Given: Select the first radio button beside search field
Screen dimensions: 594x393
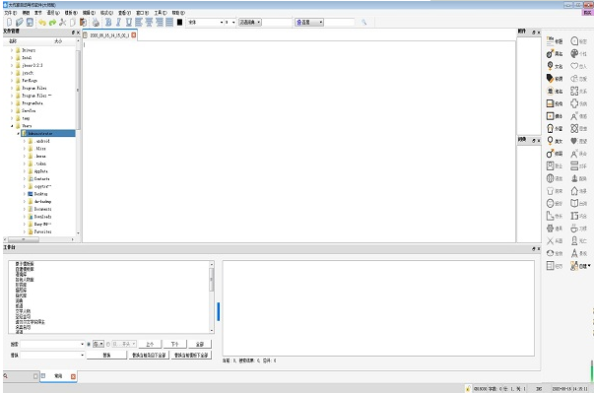Looking at the screenshot, I should [x=89, y=344].
